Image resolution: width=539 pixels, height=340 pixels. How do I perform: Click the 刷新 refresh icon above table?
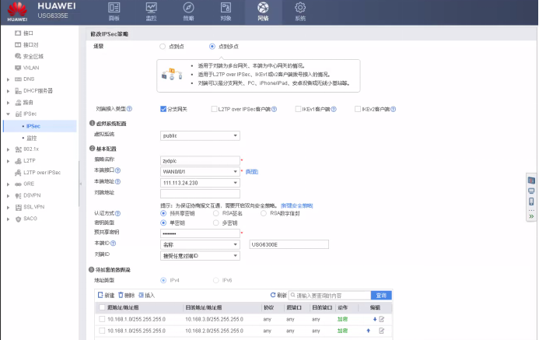tap(273, 296)
